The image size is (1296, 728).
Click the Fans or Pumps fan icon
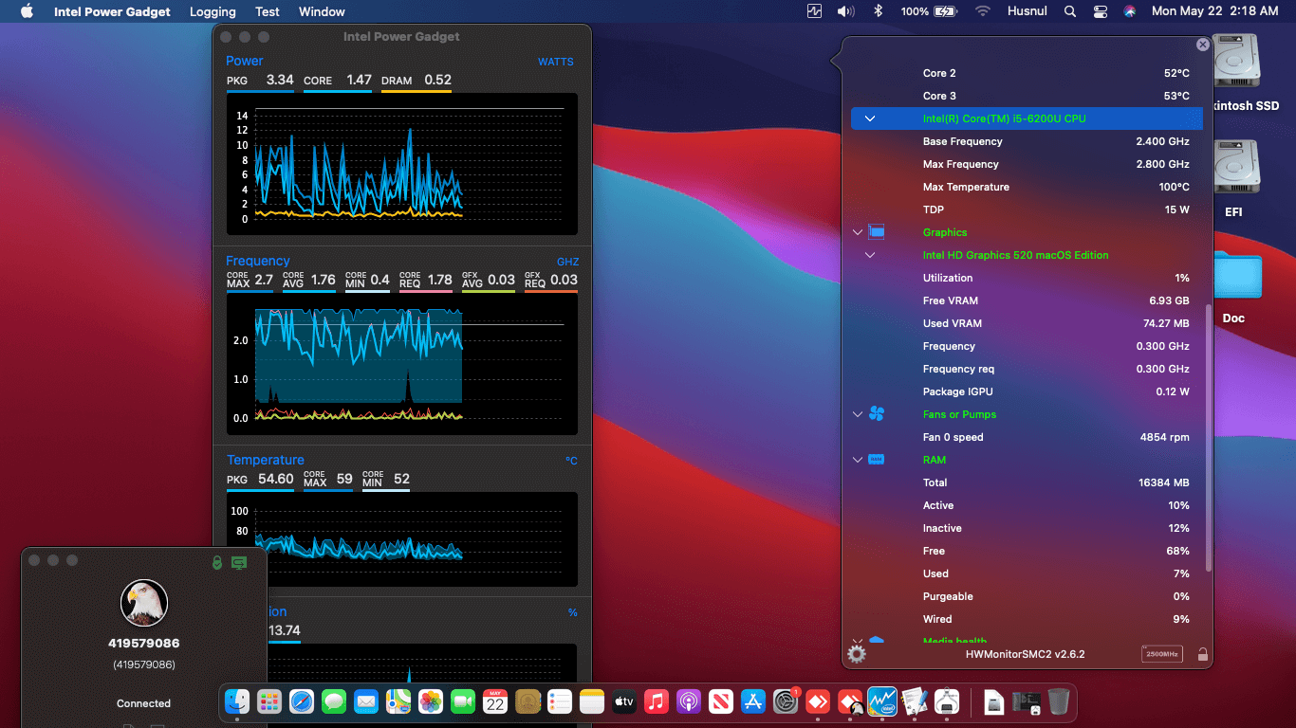point(877,414)
